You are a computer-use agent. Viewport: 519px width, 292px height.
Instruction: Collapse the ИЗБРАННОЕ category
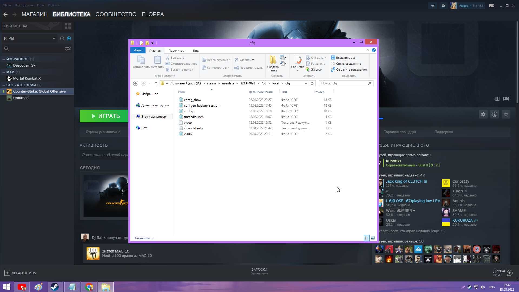tap(4, 59)
